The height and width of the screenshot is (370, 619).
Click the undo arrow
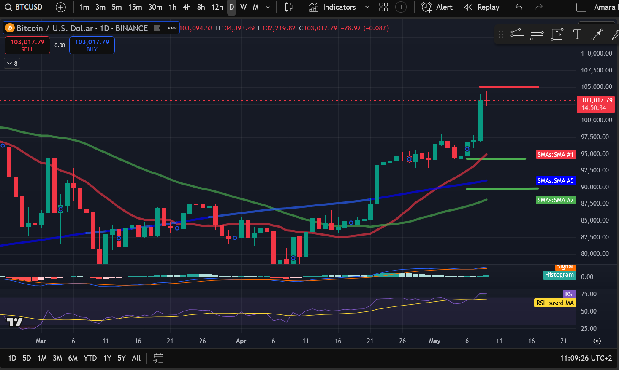[x=519, y=7]
